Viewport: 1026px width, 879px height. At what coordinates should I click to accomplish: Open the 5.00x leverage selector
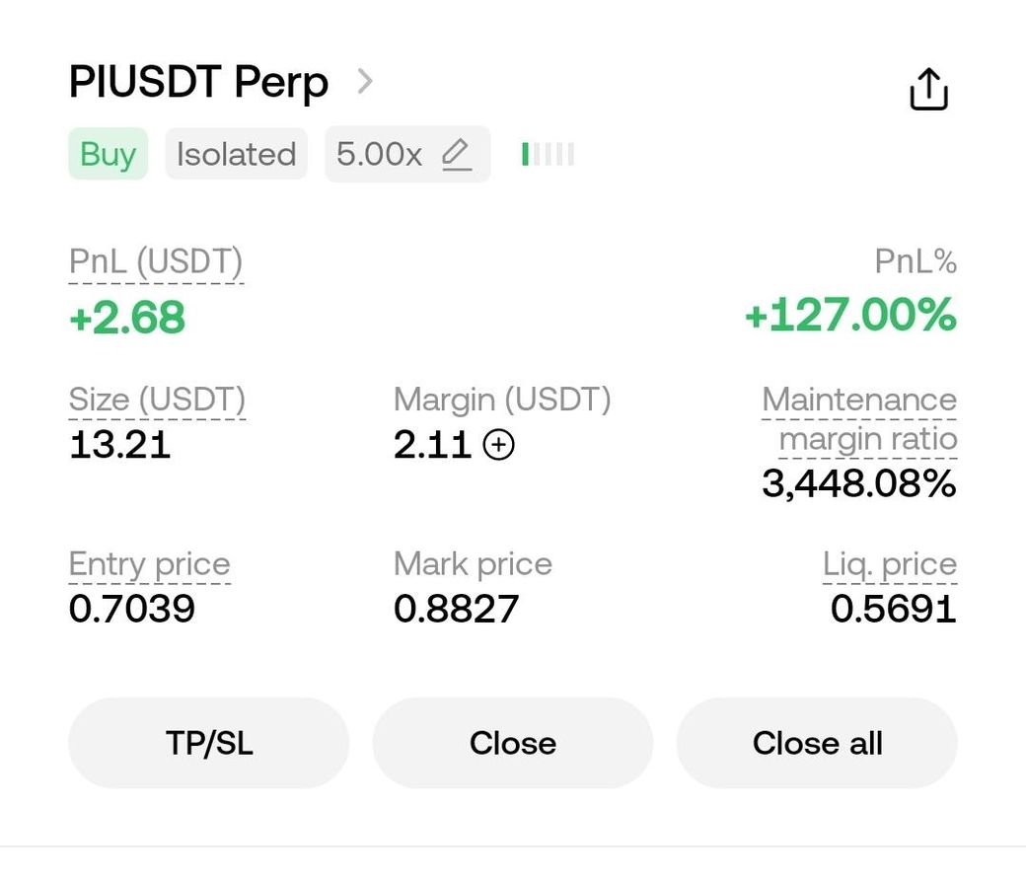point(407,155)
